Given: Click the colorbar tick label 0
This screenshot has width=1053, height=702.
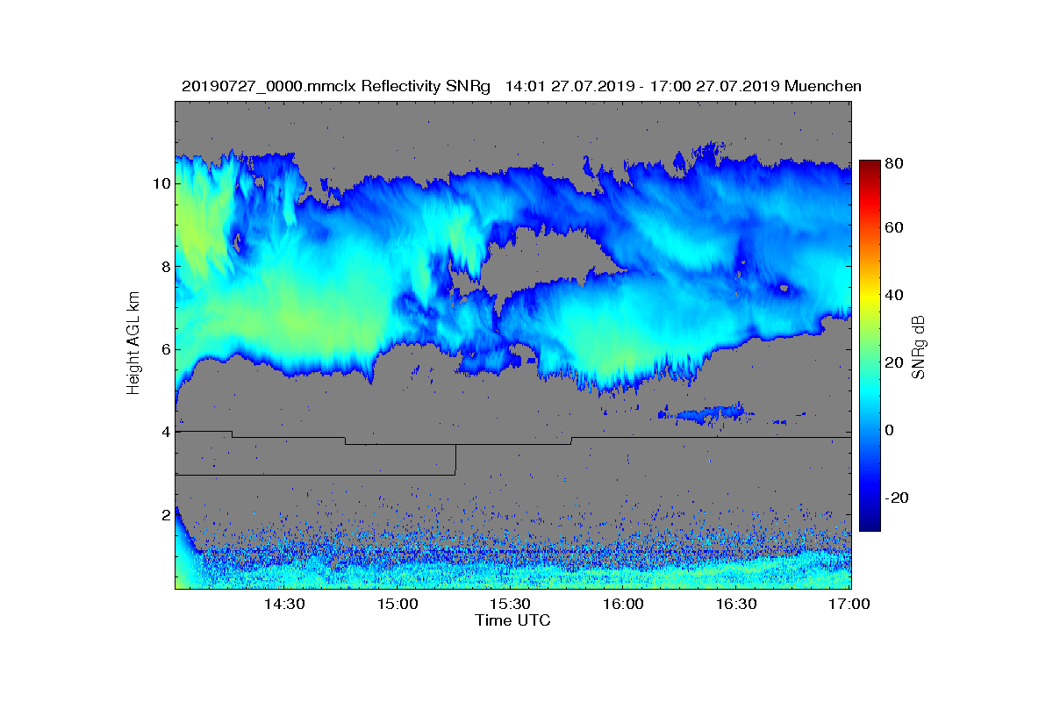Looking at the screenshot, I should [892, 430].
